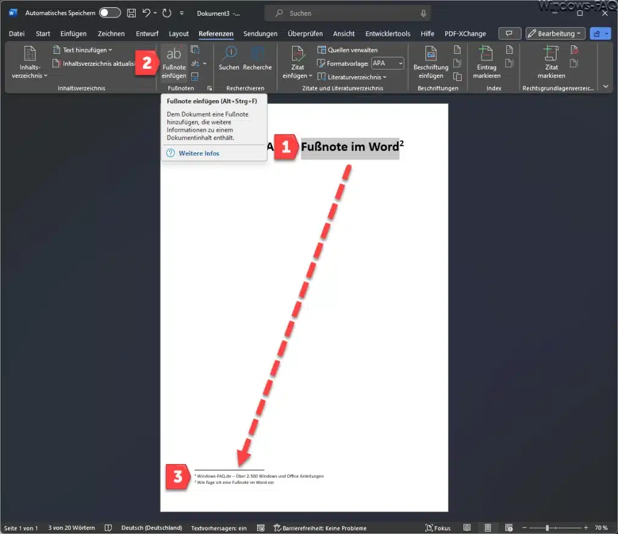Click the Index einfügen icon
Image resolution: width=618 pixels, height=534 pixels.
tap(509, 50)
